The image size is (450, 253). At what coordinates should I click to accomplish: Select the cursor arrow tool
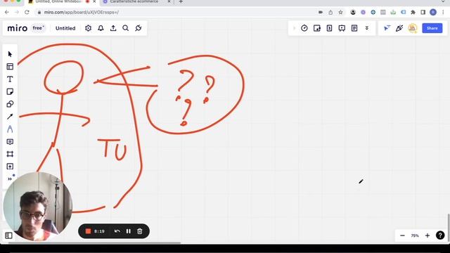pos(10,54)
